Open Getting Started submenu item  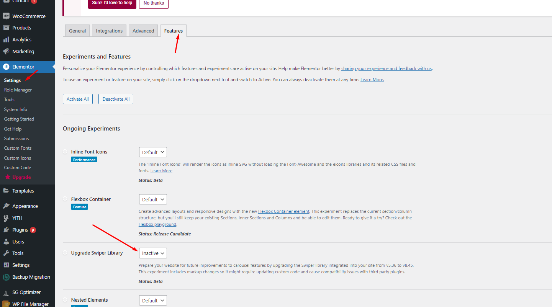point(19,119)
